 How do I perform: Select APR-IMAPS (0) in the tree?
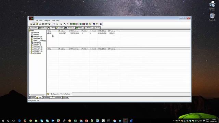[38, 49]
